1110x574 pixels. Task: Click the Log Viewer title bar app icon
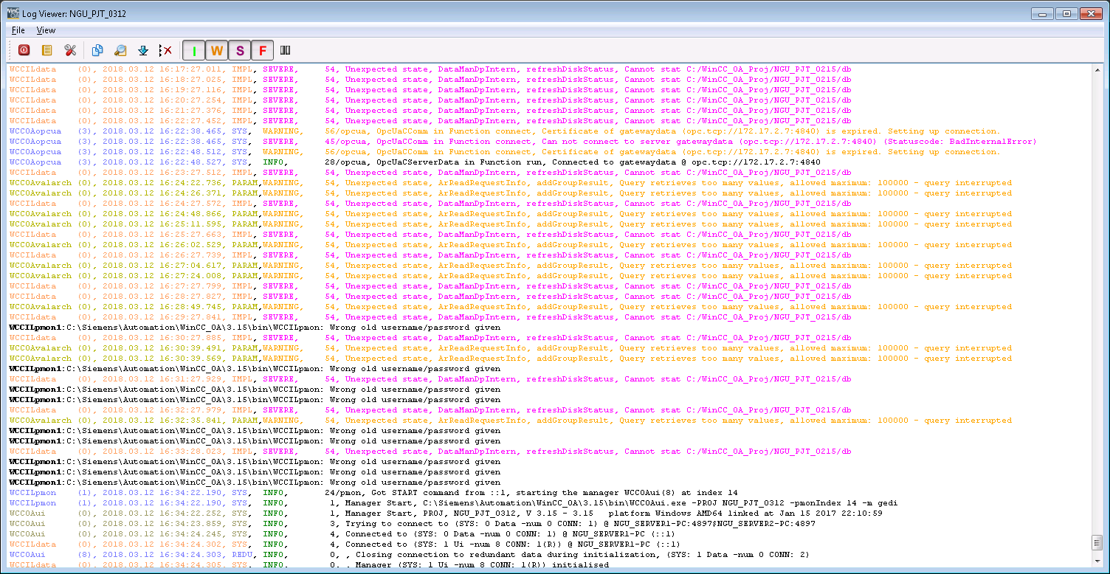point(13,13)
